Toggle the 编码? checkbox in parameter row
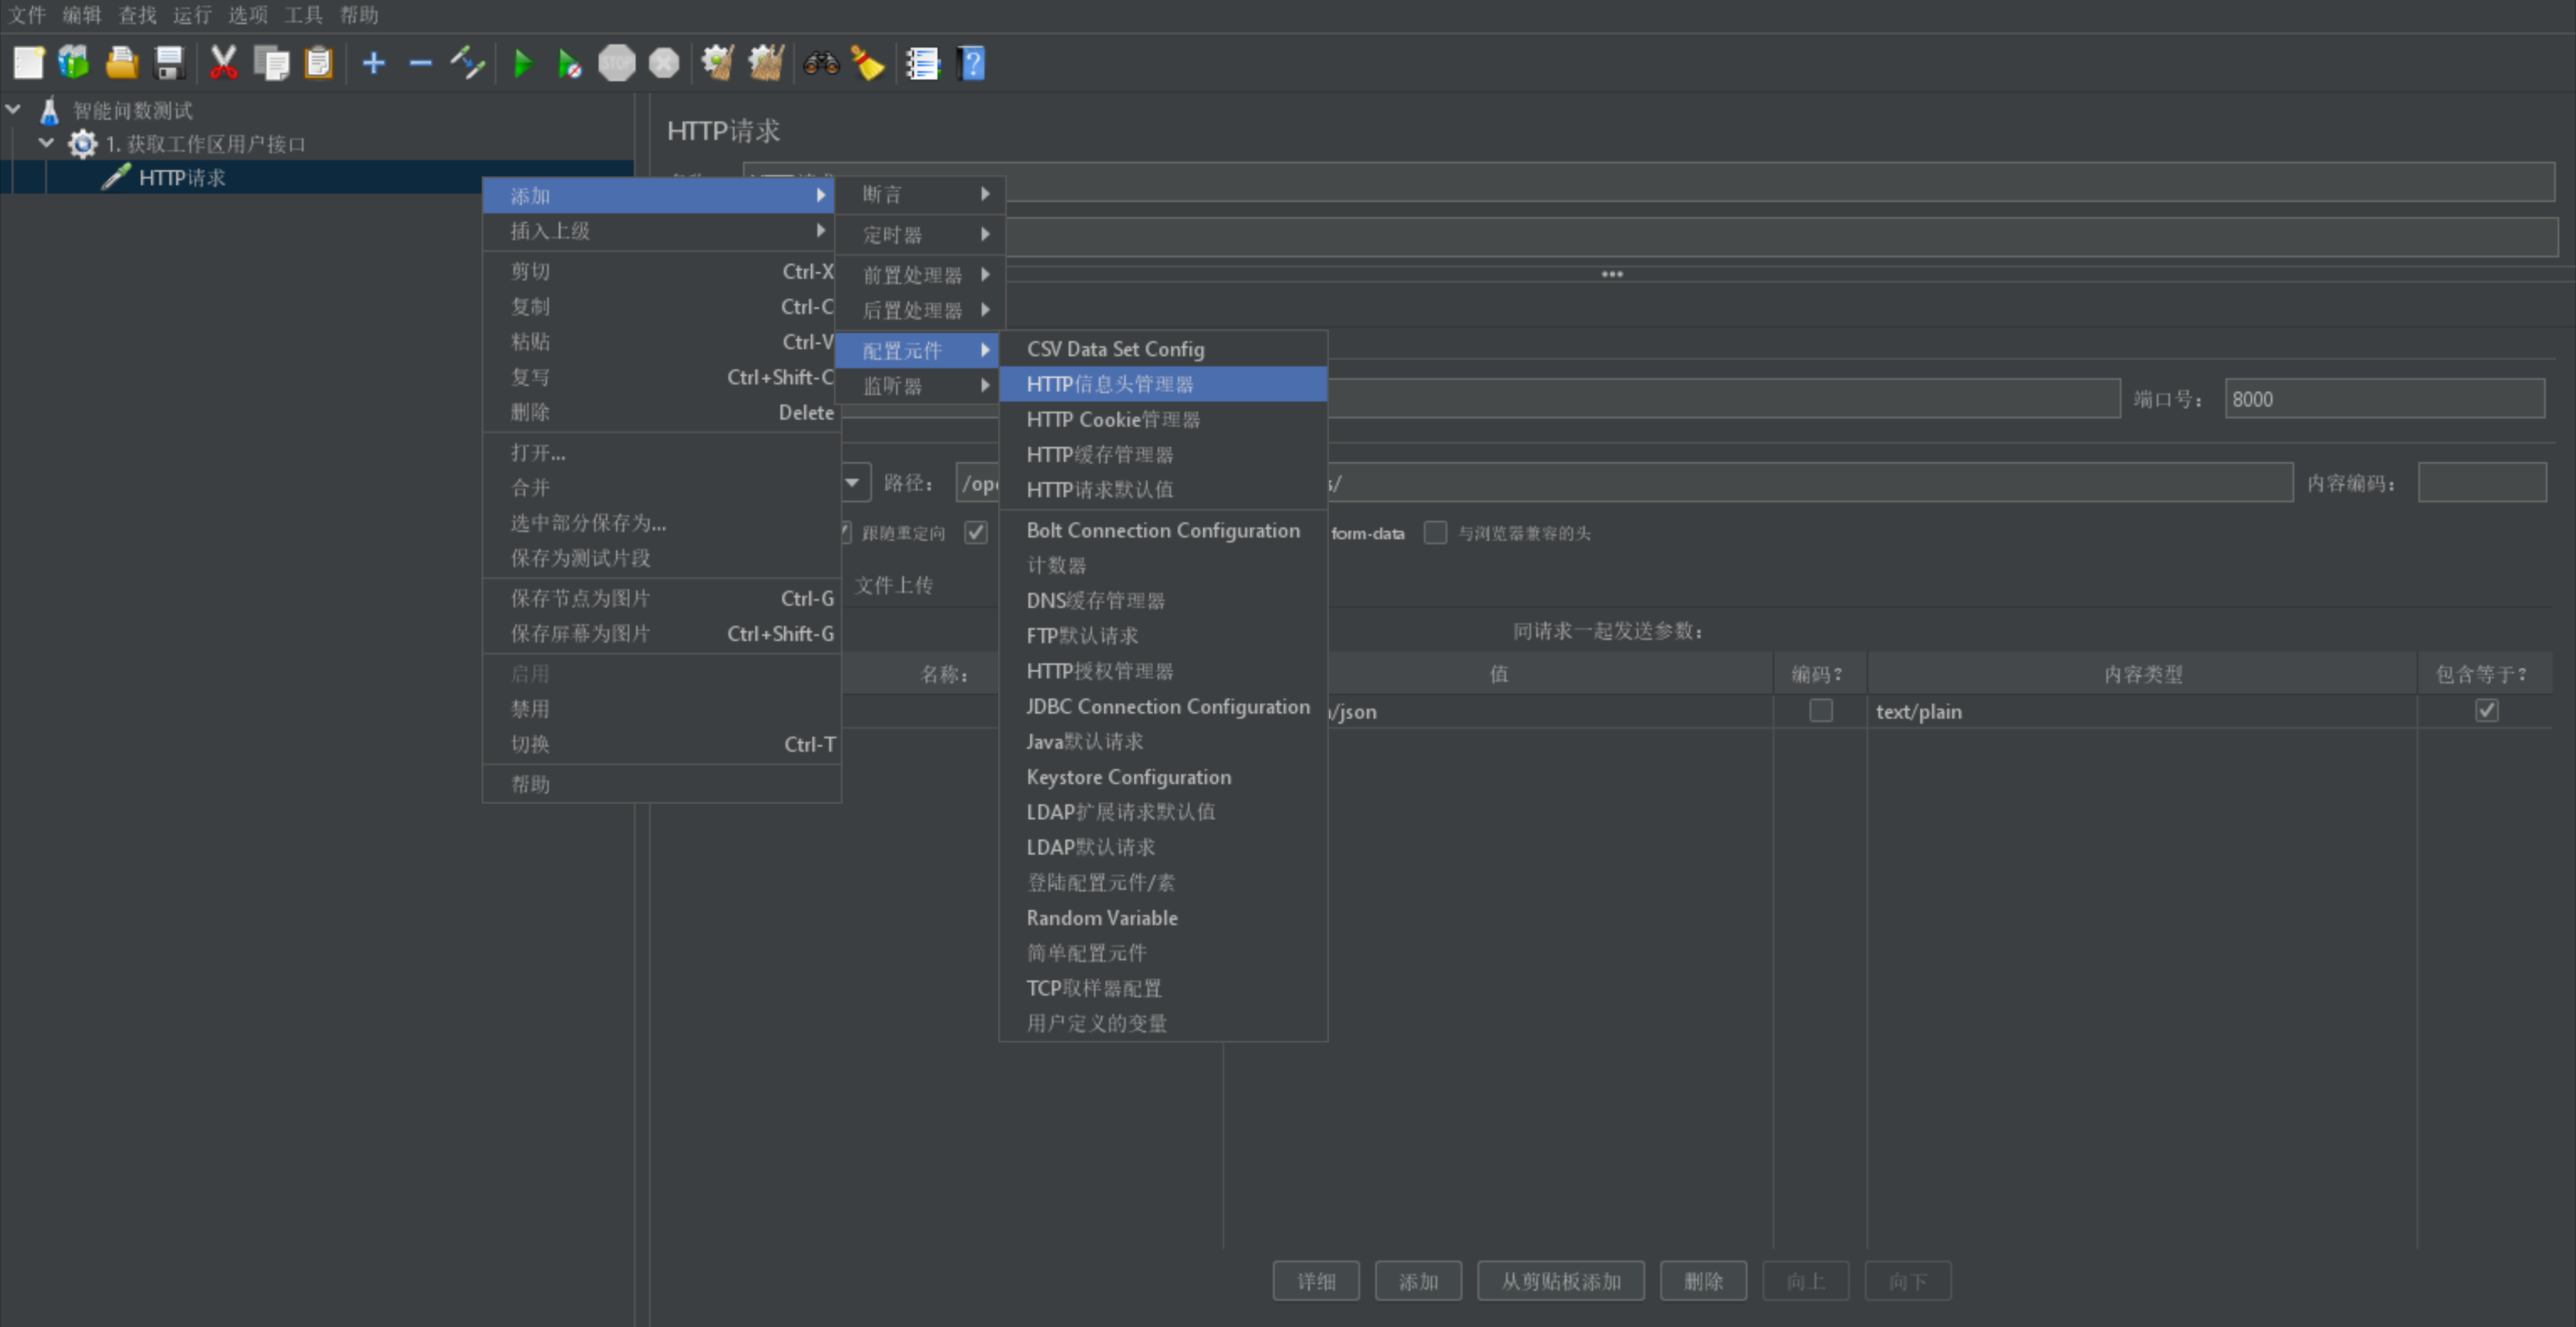The image size is (2576, 1327). [x=1820, y=710]
